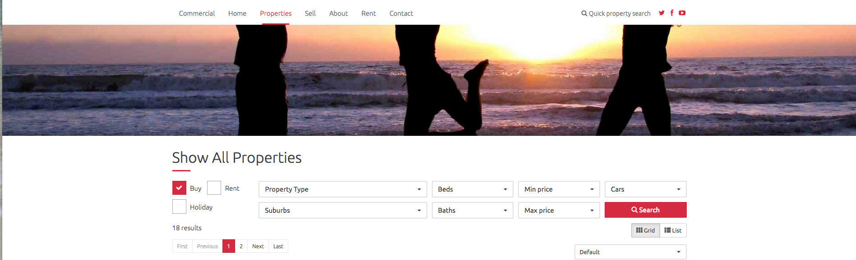Tick the Rent checkbox

(214, 188)
